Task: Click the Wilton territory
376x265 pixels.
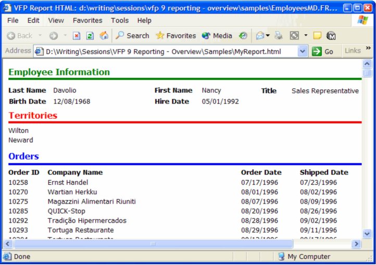Action: 18,131
